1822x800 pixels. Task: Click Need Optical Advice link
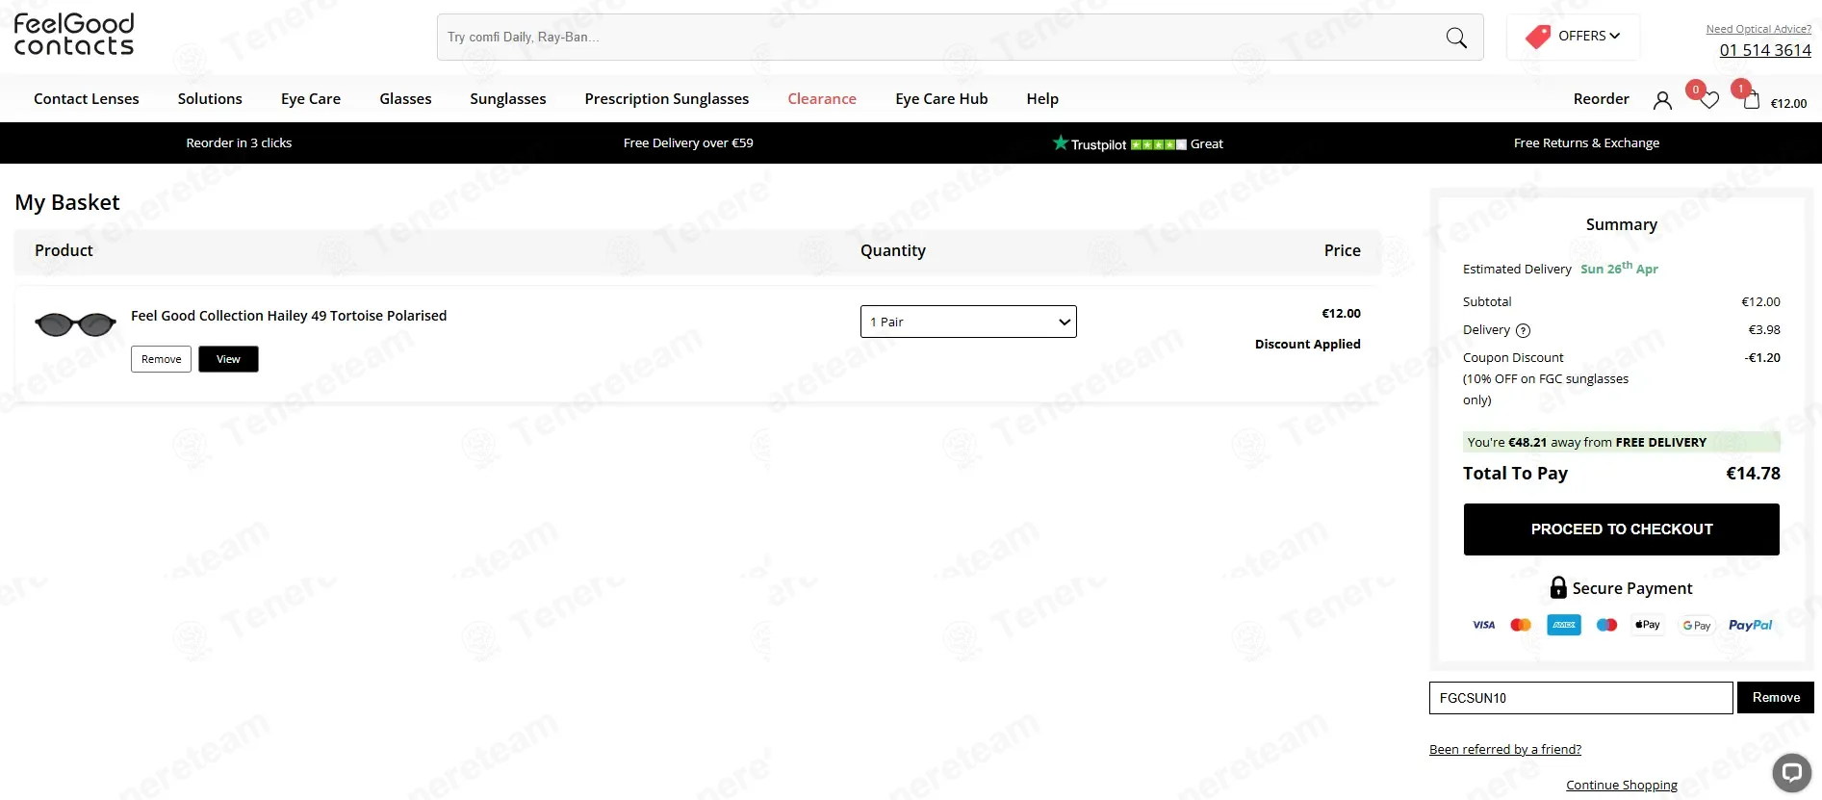tap(1758, 29)
